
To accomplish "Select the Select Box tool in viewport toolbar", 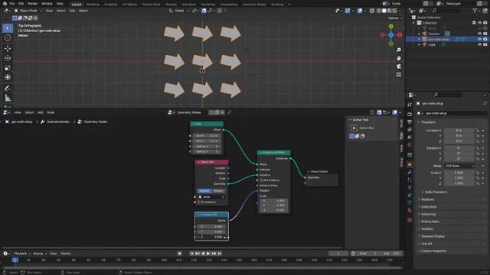I will click(8, 28).
